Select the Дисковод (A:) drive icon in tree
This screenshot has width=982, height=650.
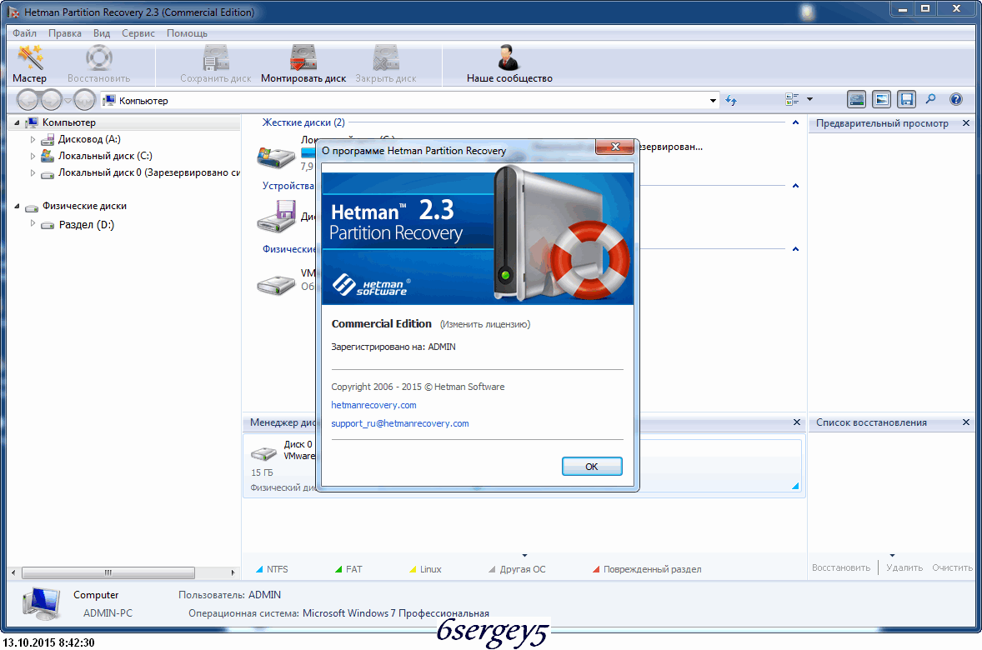pyautogui.click(x=48, y=140)
